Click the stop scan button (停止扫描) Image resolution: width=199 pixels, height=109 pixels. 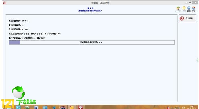[187, 18]
